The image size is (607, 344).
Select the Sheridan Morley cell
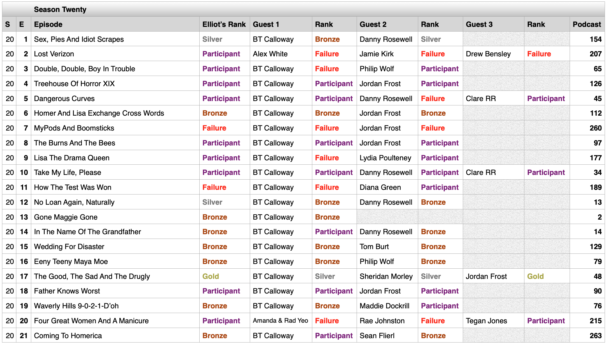[386, 276]
